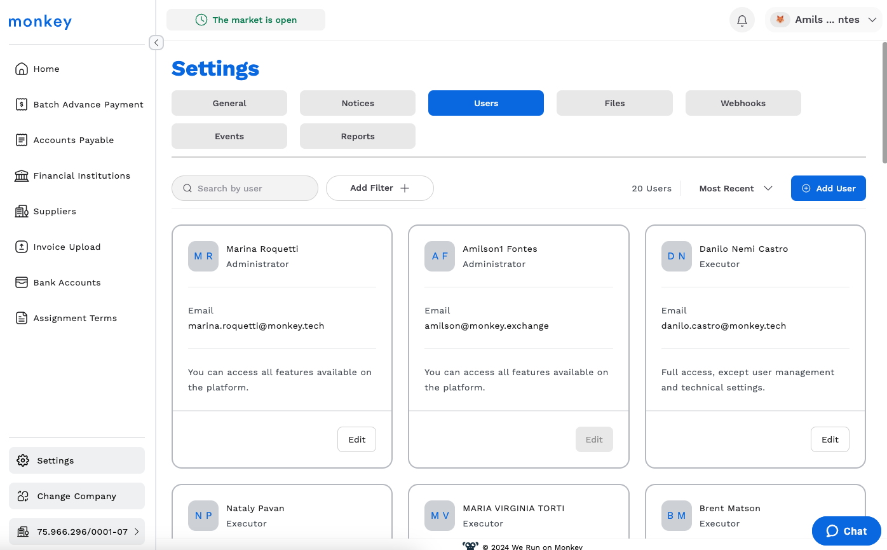
Task: Click the Suppliers icon in sidebar
Action: point(22,211)
